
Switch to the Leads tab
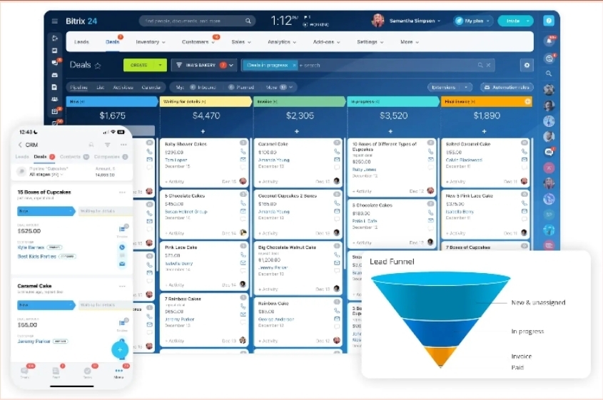coord(81,42)
